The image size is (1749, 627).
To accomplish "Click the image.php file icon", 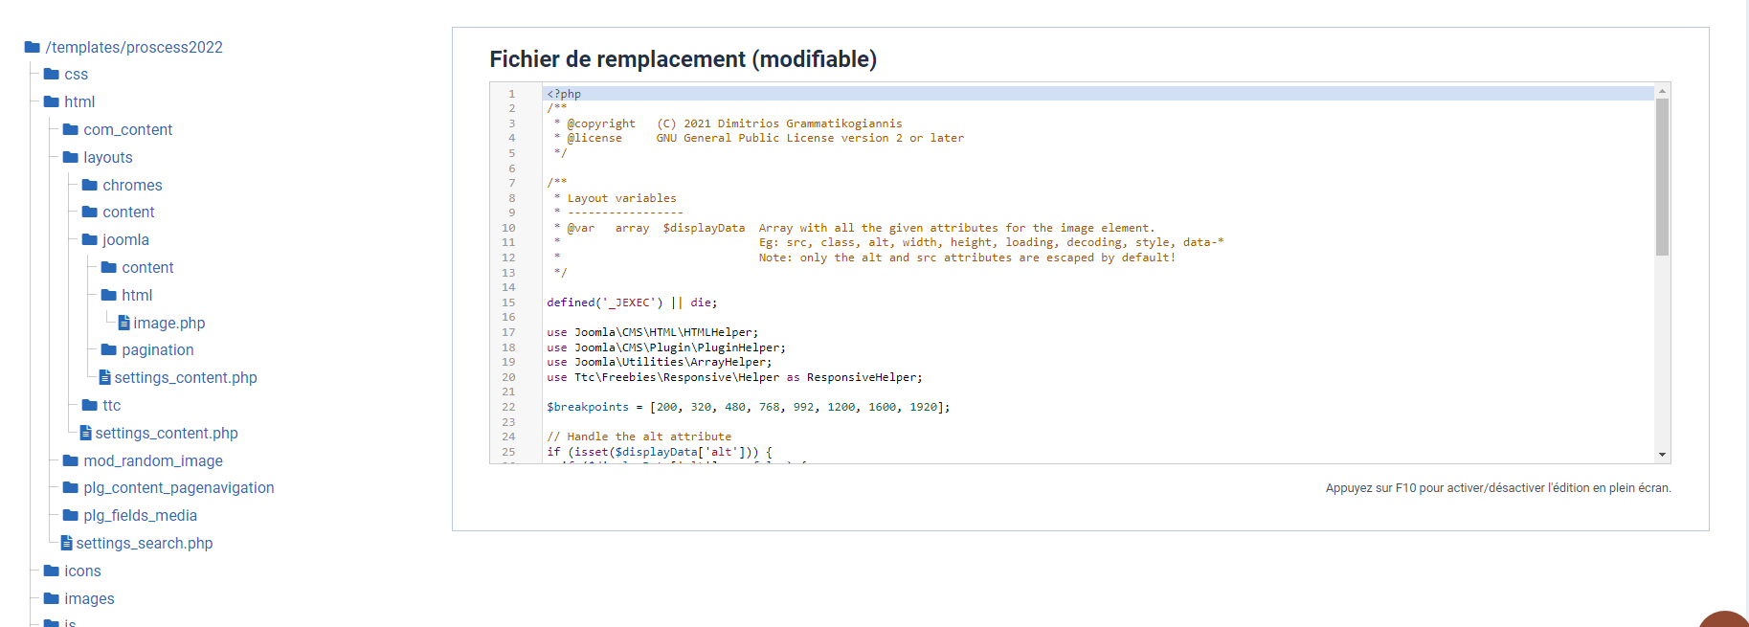I will 124,323.
